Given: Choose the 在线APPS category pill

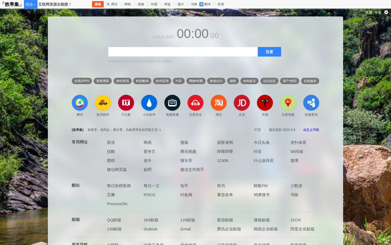Looking at the screenshot, I should coord(82,81).
